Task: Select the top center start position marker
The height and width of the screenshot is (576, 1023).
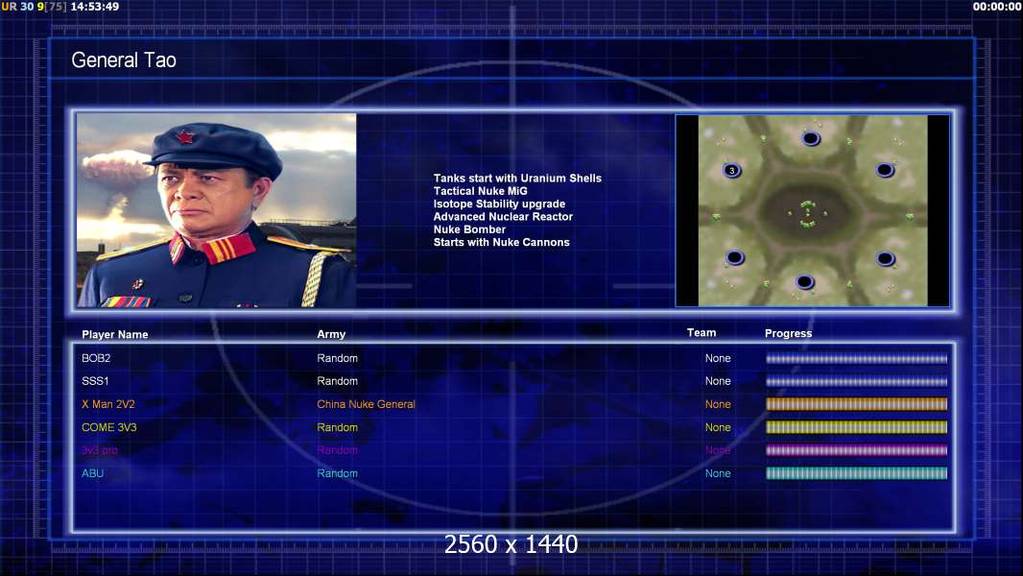Action: (811, 138)
